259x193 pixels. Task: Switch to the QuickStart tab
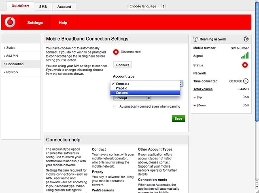(x=20, y=6)
